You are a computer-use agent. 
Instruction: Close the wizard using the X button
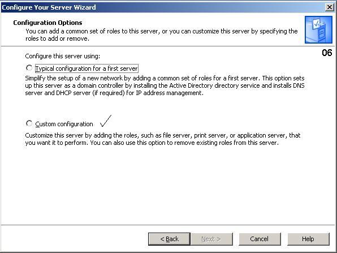click(x=329, y=7)
